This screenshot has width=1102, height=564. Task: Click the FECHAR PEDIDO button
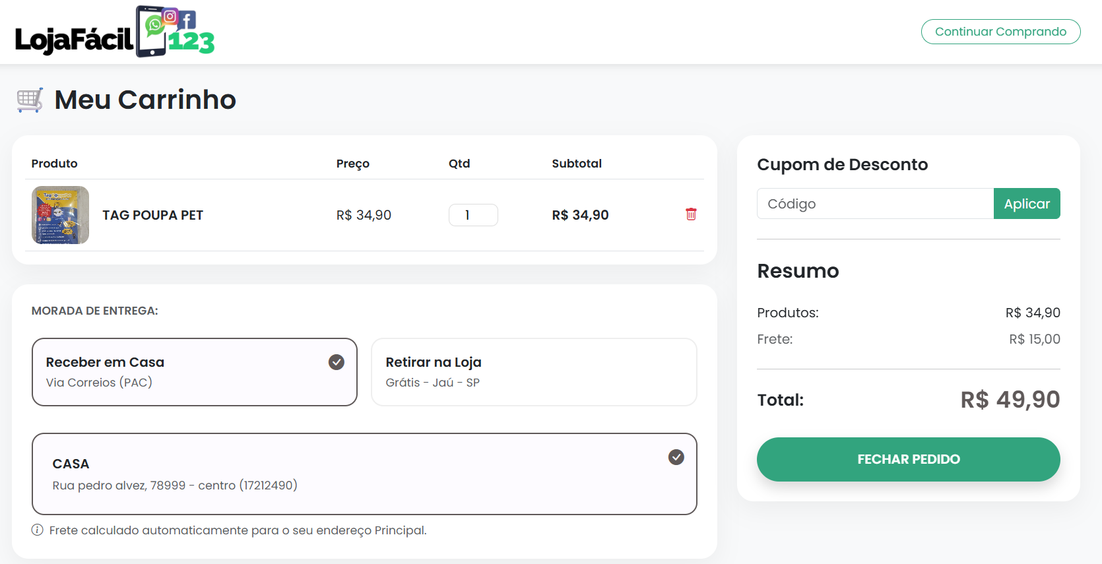click(908, 459)
